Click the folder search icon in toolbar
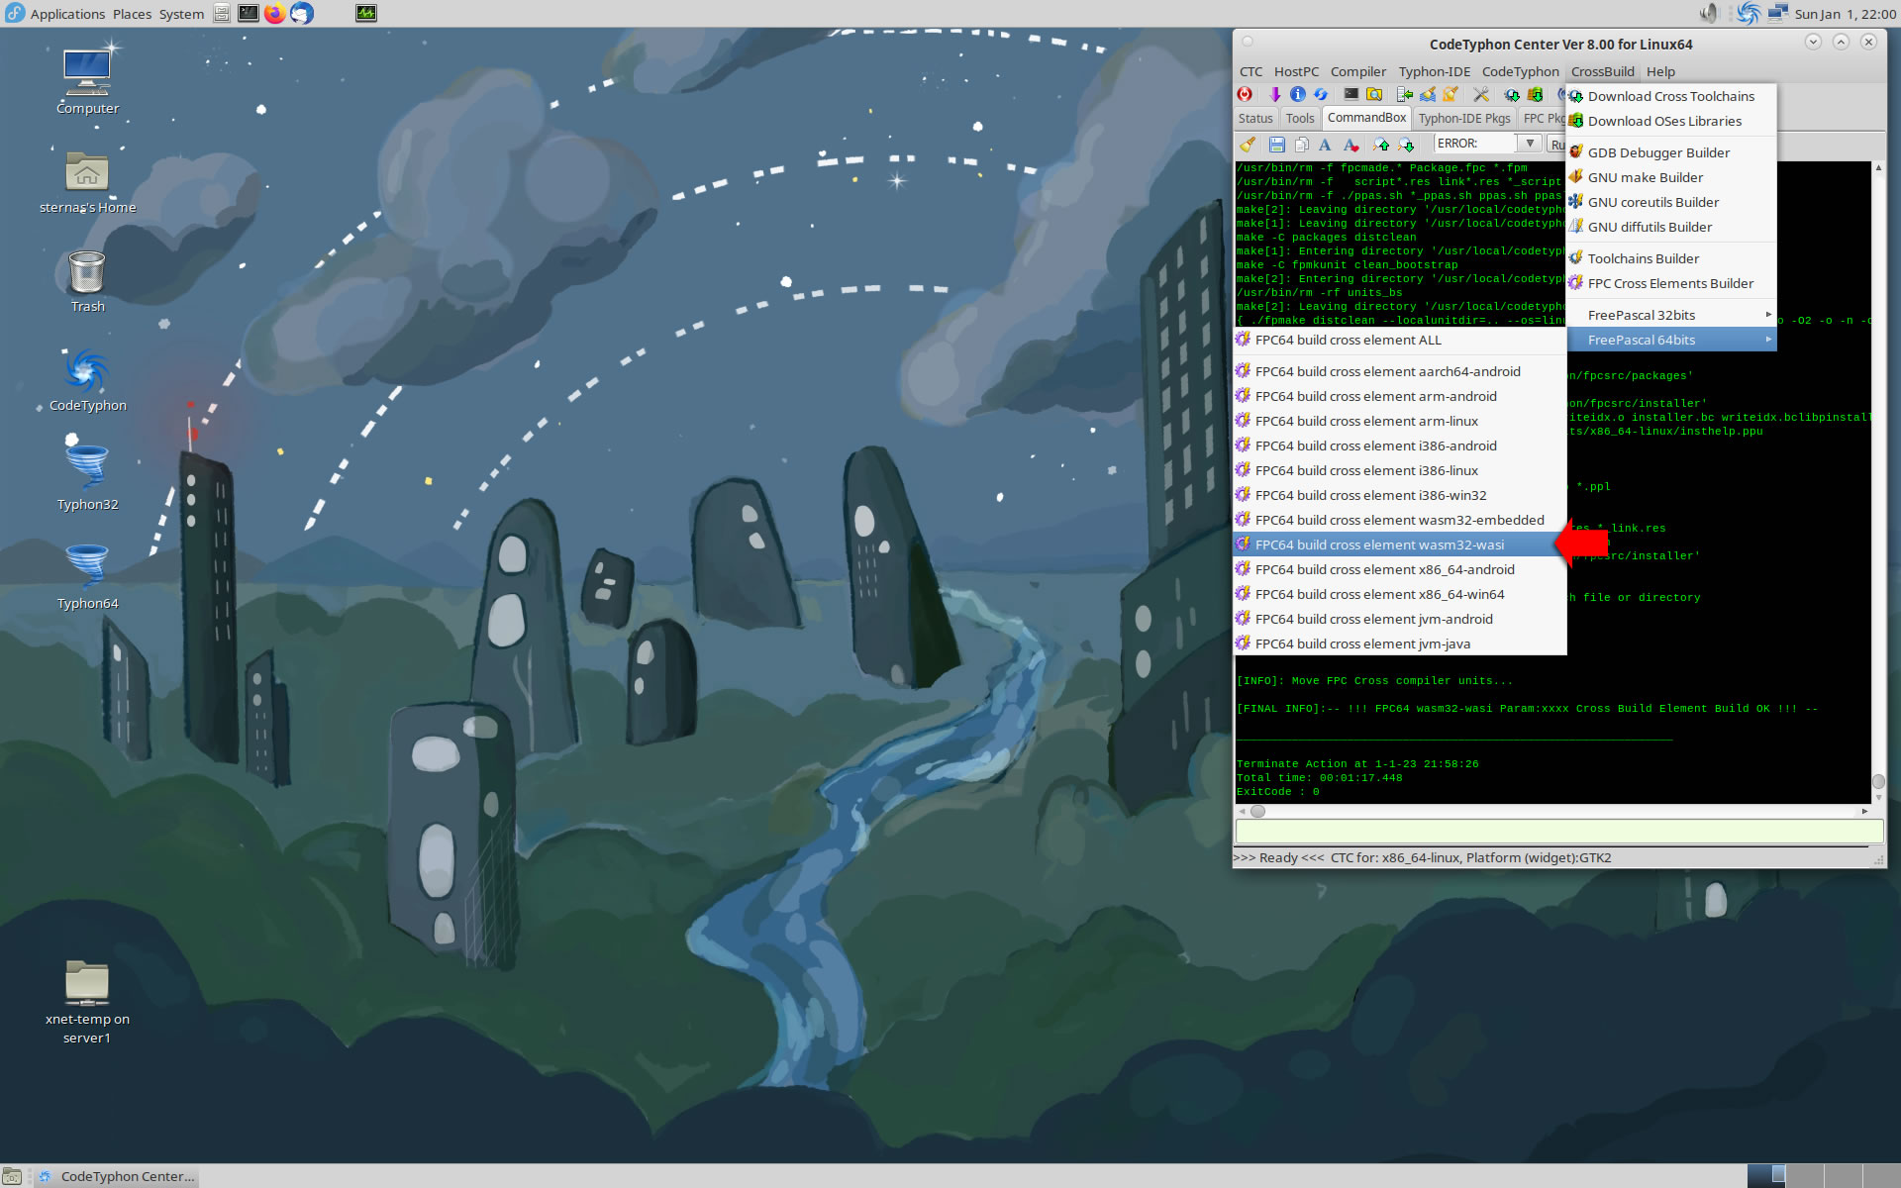Viewport: 1901px width, 1188px height. [1374, 94]
